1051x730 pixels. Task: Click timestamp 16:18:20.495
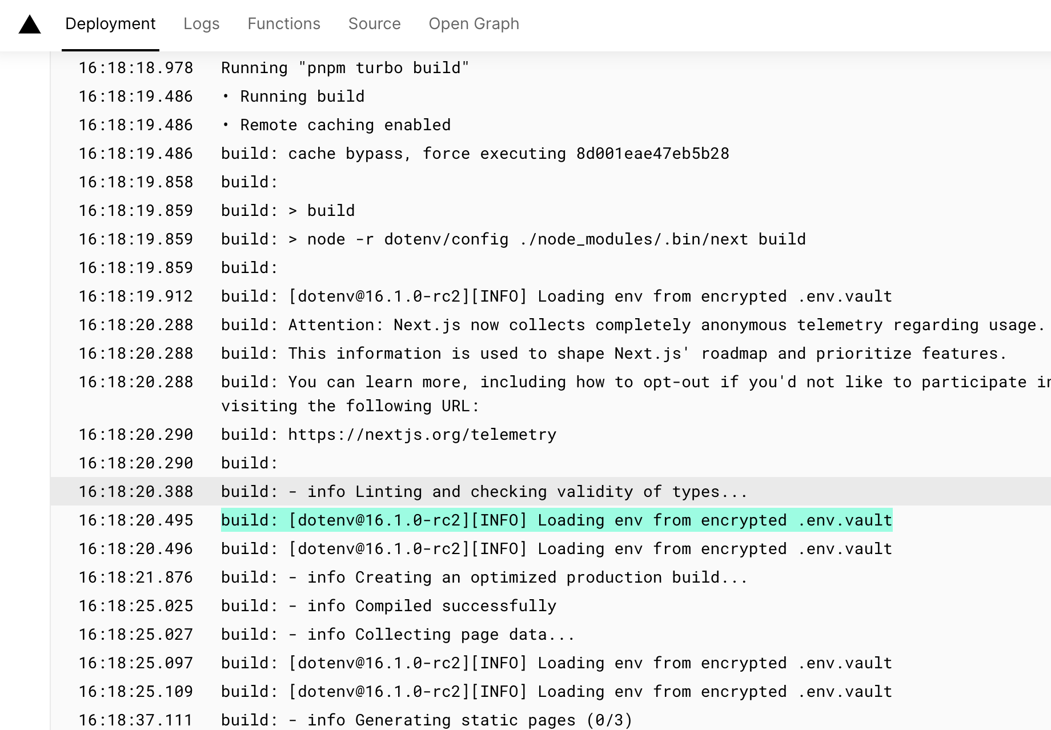pos(136,520)
